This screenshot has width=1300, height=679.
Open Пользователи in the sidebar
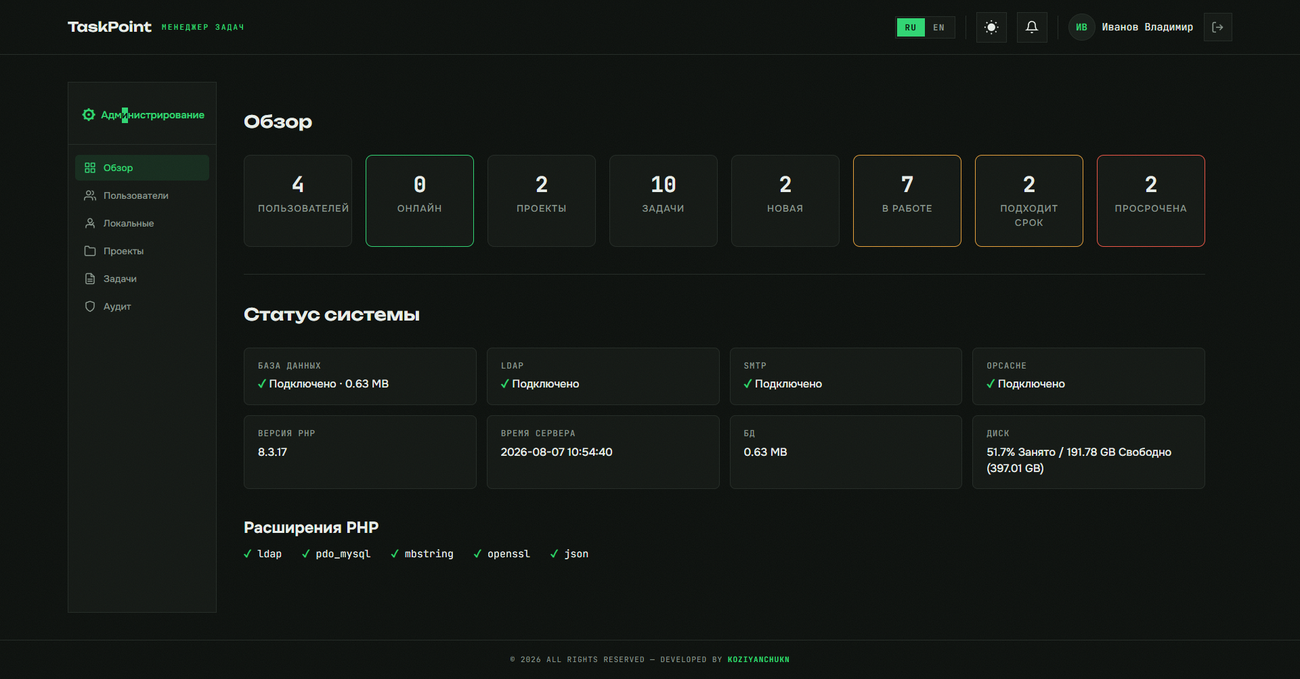click(142, 195)
